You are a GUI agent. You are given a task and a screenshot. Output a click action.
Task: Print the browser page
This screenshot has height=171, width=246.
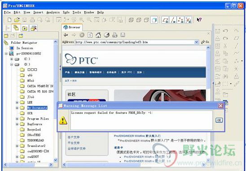[114, 35]
